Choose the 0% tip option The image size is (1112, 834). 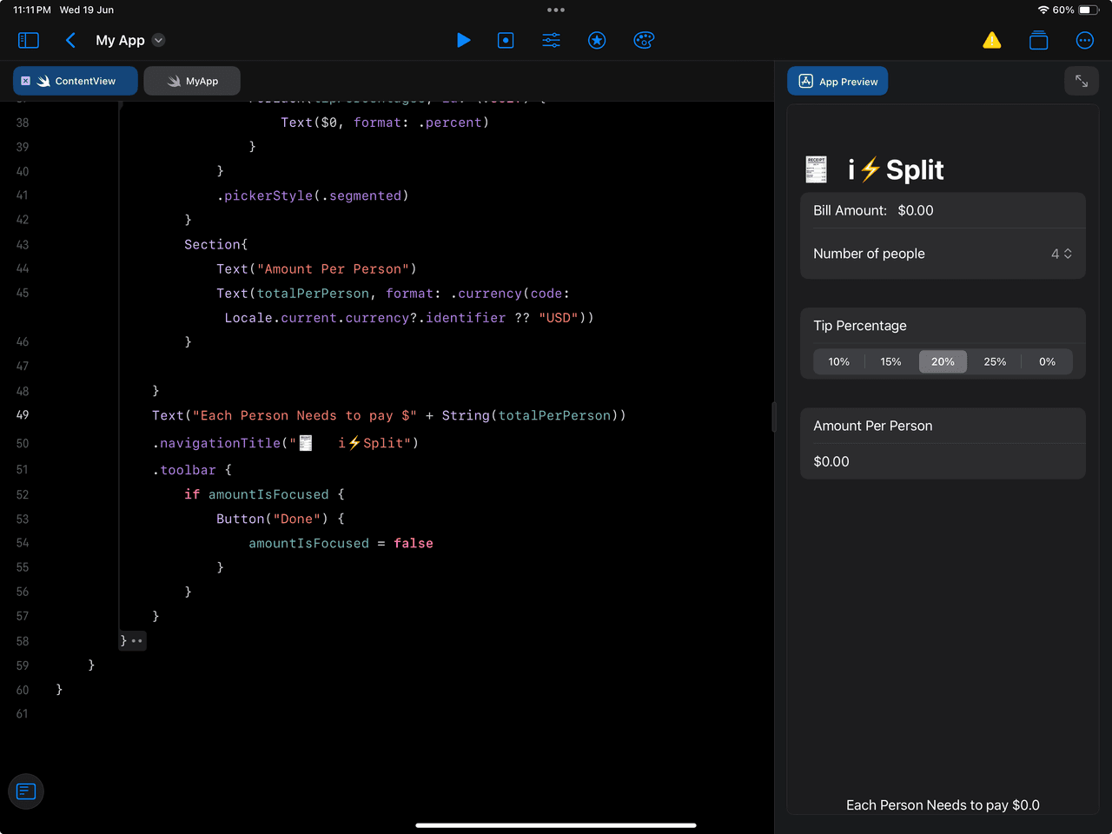1047,361
